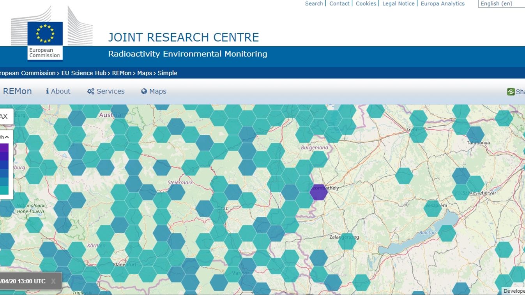Open the Maps menu with the globe icon
Screen dimensions: 525x295
click(154, 91)
